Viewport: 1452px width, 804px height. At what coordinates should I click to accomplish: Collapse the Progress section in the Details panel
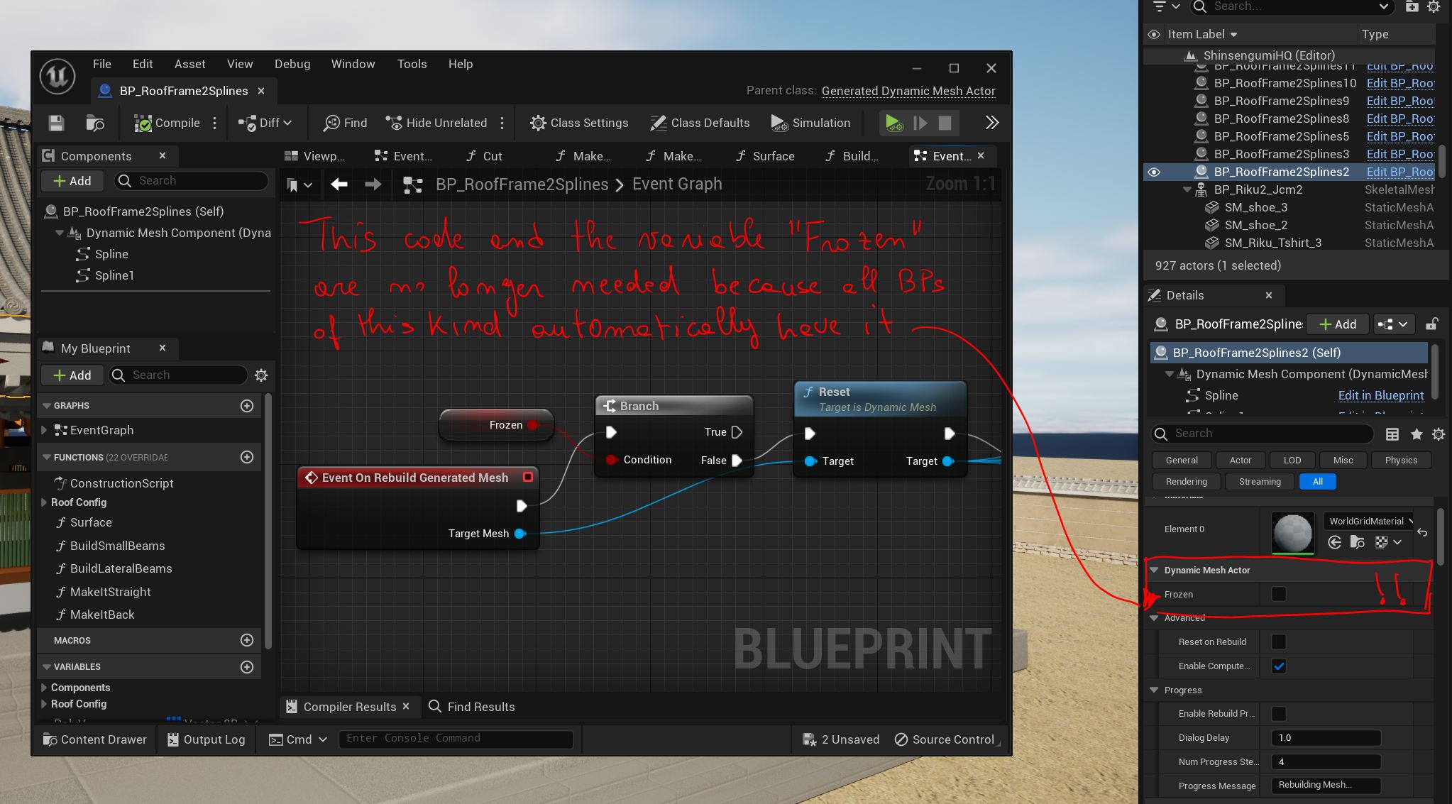pyautogui.click(x=1154, y=690)
